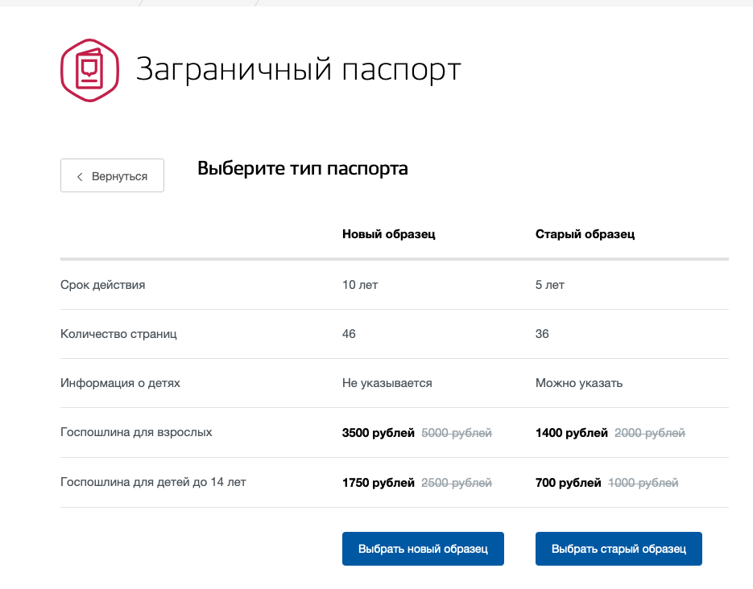This screenshot has width=753, height=589.
Task: Click the Срок действия row label
Action: (103, 285)
